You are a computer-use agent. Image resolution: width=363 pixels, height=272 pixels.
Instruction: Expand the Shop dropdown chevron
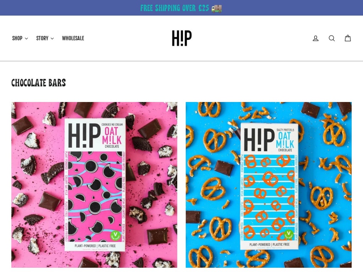pyautogui.click(x=26, y=38)
